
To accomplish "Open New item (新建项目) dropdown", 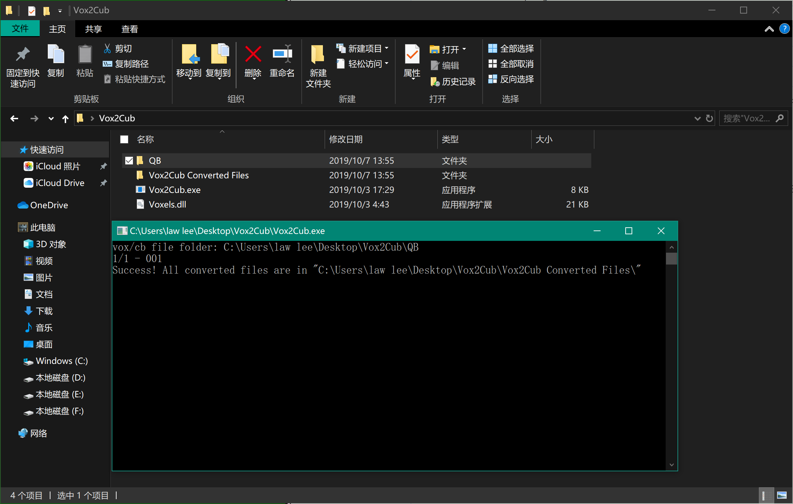I will (x=362, y=49).
